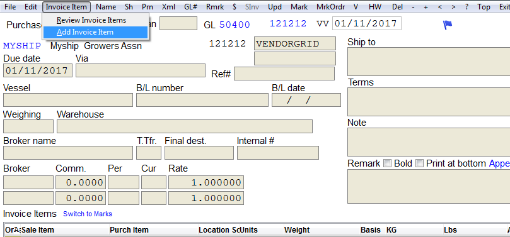Click the Location column header
Image resolution: width=510 pixels, height=237 pixels.
tap(214, 230)
